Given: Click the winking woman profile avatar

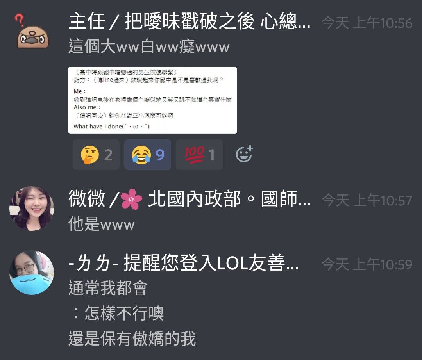Looking at the screenshot, I should coord(32,209).
